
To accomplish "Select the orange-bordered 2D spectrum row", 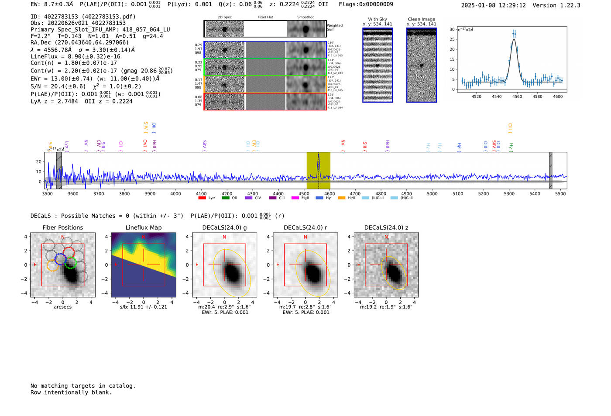I will [x=265, y=84].
